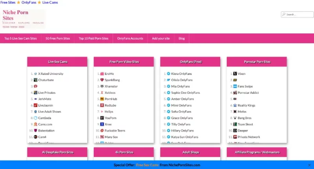Open the 50 Free Porn Sites menu item
This screenshot has width=314, height=169.
pyautogui.click(x=58, y=38)
